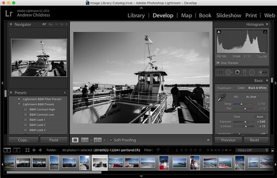Click the Auto tone button
Screen dimensions: 277x178
[260, 117]
